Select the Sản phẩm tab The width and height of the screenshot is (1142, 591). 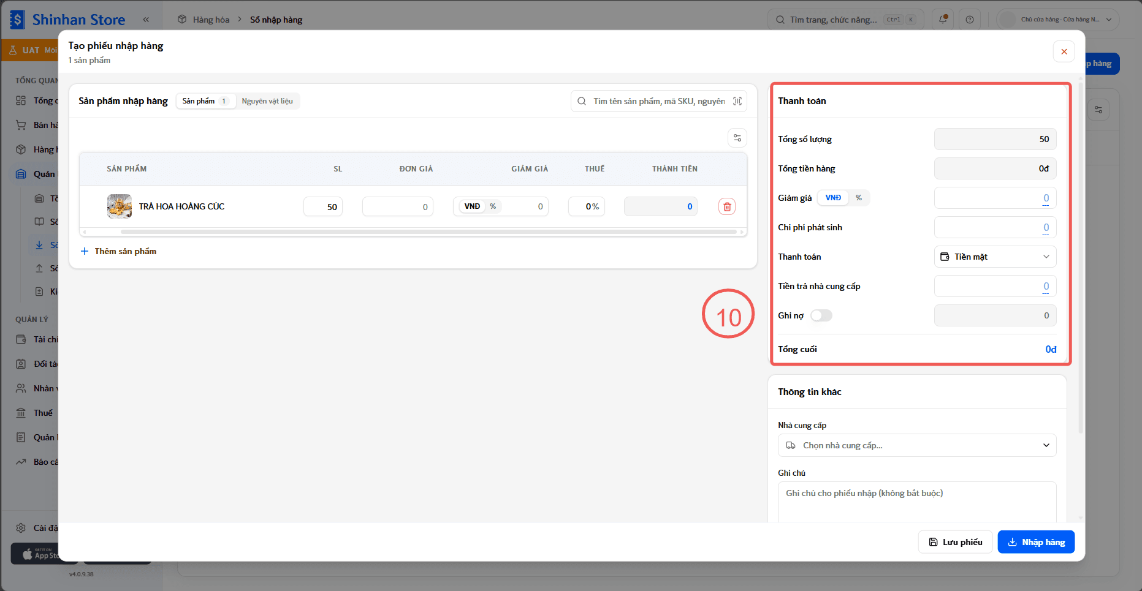tap(206, 101)
